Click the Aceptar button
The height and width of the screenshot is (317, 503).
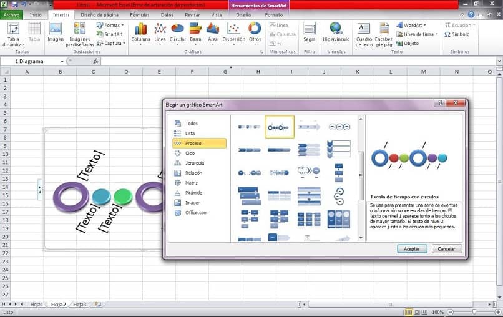[412, 248]
